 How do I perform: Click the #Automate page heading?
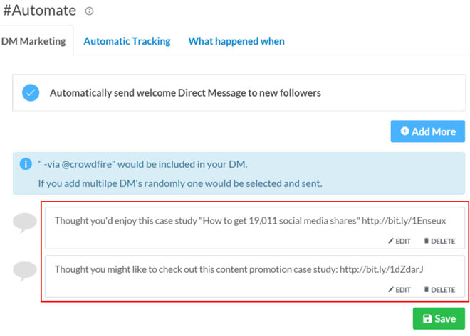coord(39,11)
